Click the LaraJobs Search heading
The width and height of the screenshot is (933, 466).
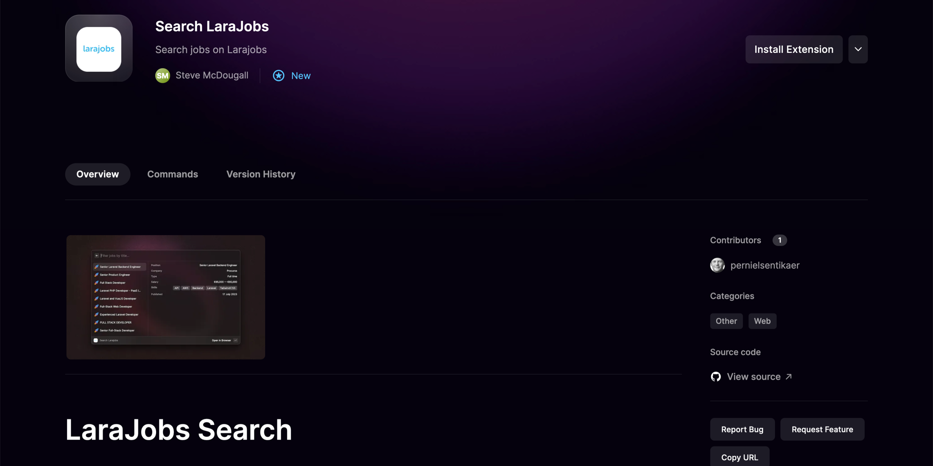pyautogui.click(x=179, y=430)
